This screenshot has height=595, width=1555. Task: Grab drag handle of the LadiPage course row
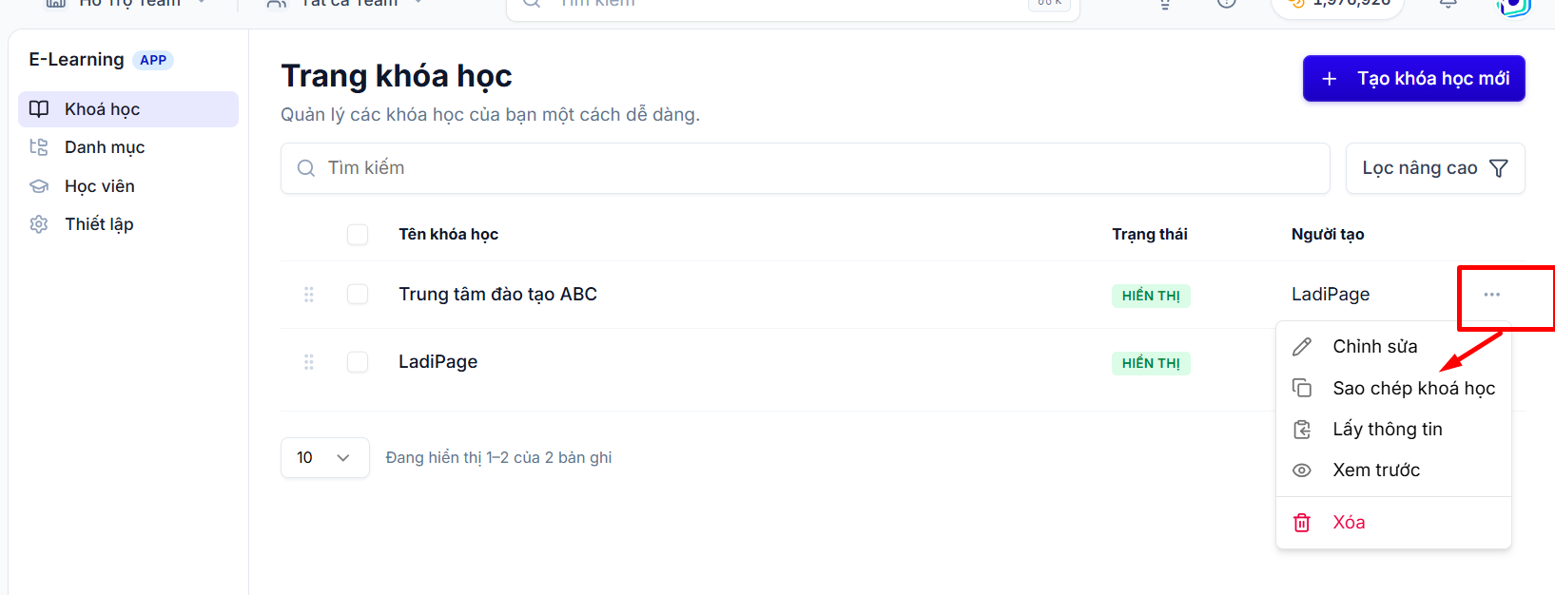(309, 362)
